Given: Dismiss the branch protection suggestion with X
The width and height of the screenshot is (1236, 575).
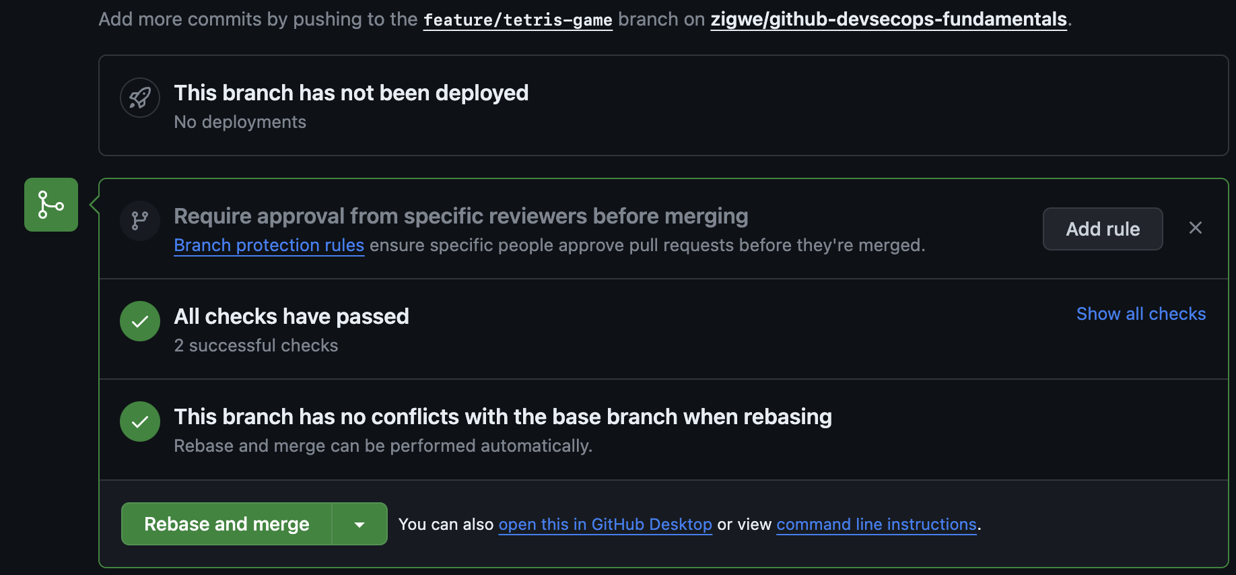Looking at the screenshot, I should click(x=1196, y=228).
